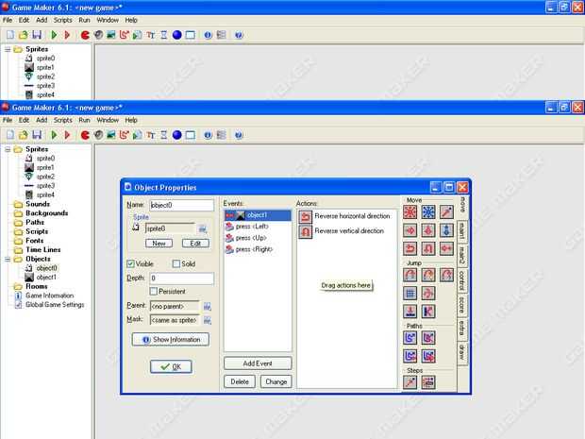Open Scripts menu in front Game Maker window
The height and width of the screenshot is (439, 585).
coord(62,120)
